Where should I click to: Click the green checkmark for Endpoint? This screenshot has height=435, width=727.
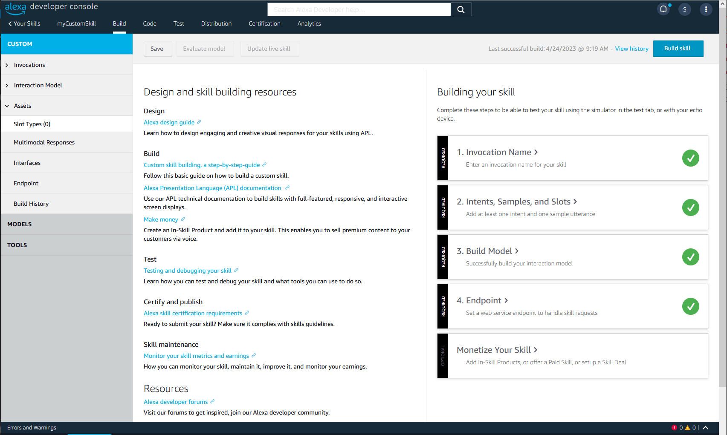point(690,306)
